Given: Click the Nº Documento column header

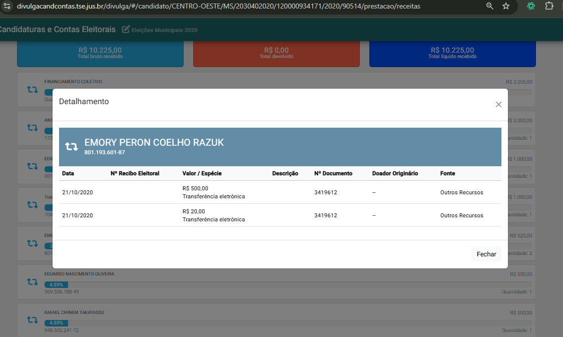Looking at the screenshot, I should [x=333, y=173].
